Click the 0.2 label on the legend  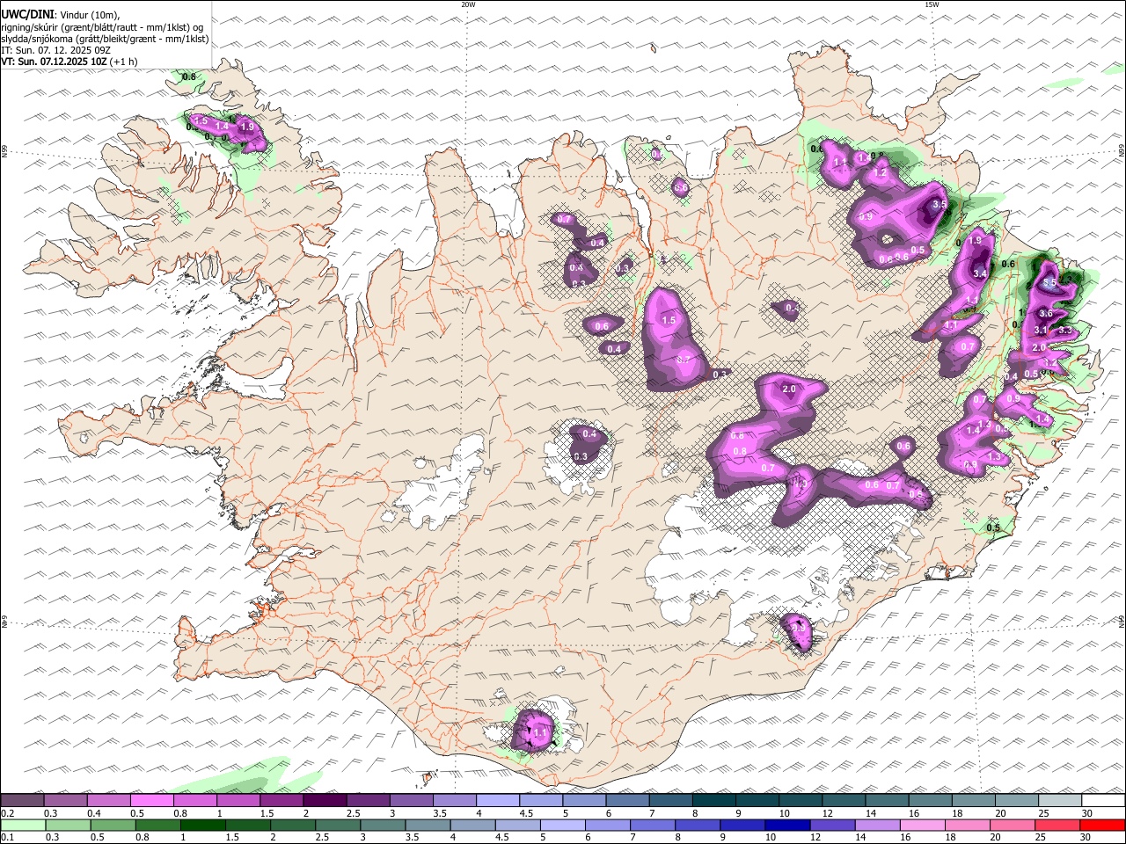click(x=7, y=813)
